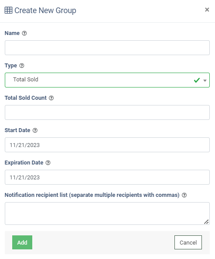Screen dimensions: 215x259
Task: Add the new group
Action: [22, 242]
